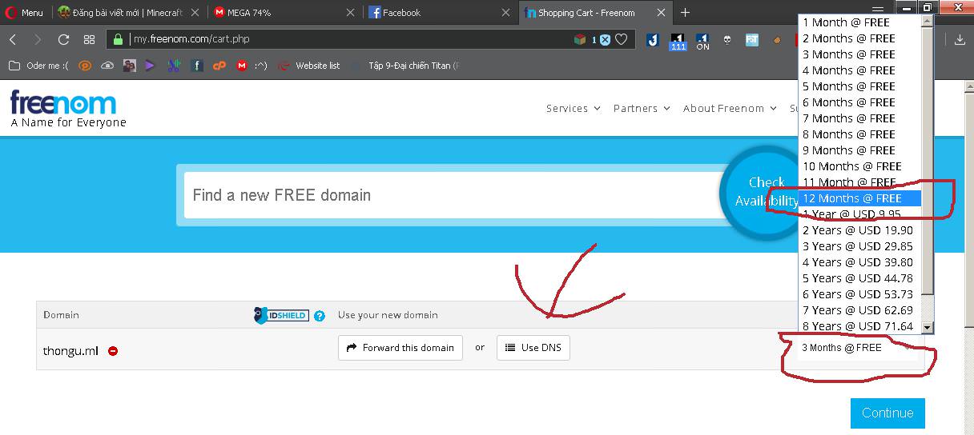Click the extension icon showing 111 badge

pyautogui.click(x=678, y=41)
